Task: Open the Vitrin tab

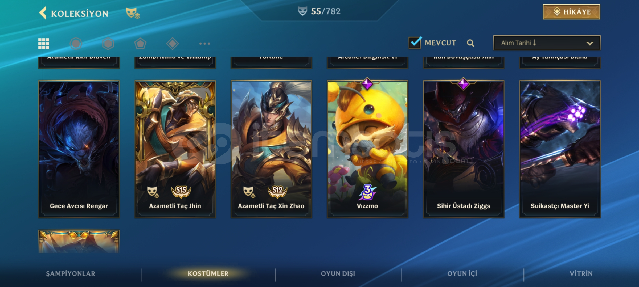Action: [x=581, y=274]
